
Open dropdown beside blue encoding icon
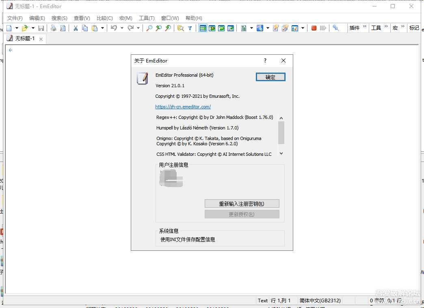tap(268, 28)
